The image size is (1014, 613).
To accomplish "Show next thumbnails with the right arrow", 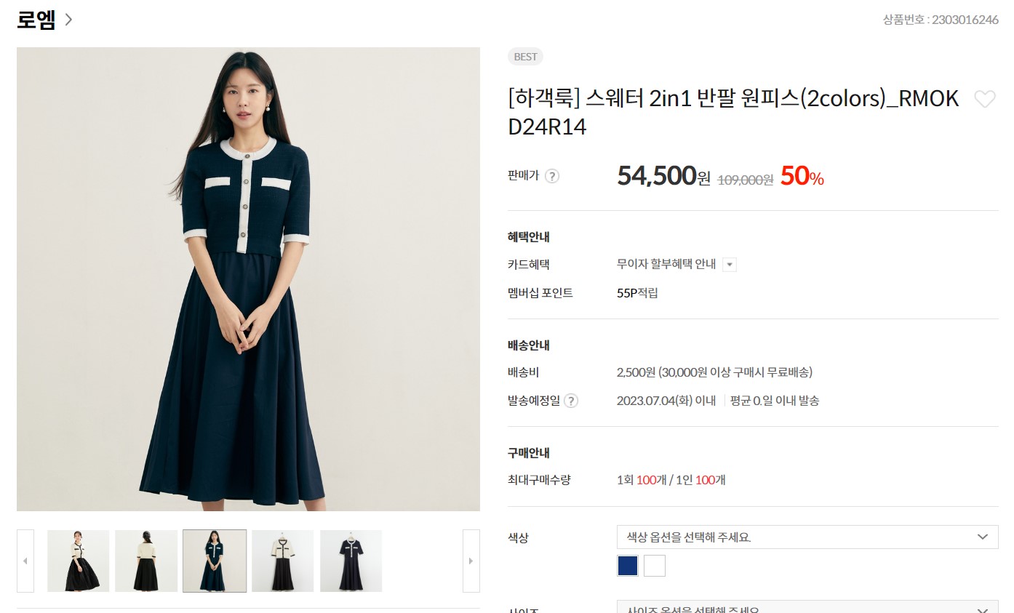I will [471, 561].
